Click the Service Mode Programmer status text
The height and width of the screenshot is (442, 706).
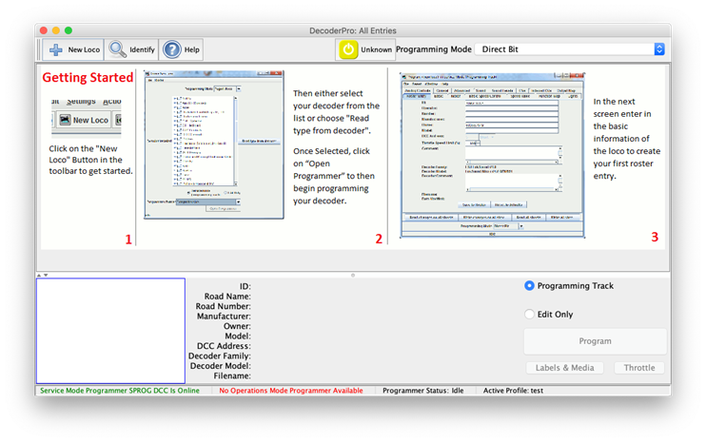point(120,391)
